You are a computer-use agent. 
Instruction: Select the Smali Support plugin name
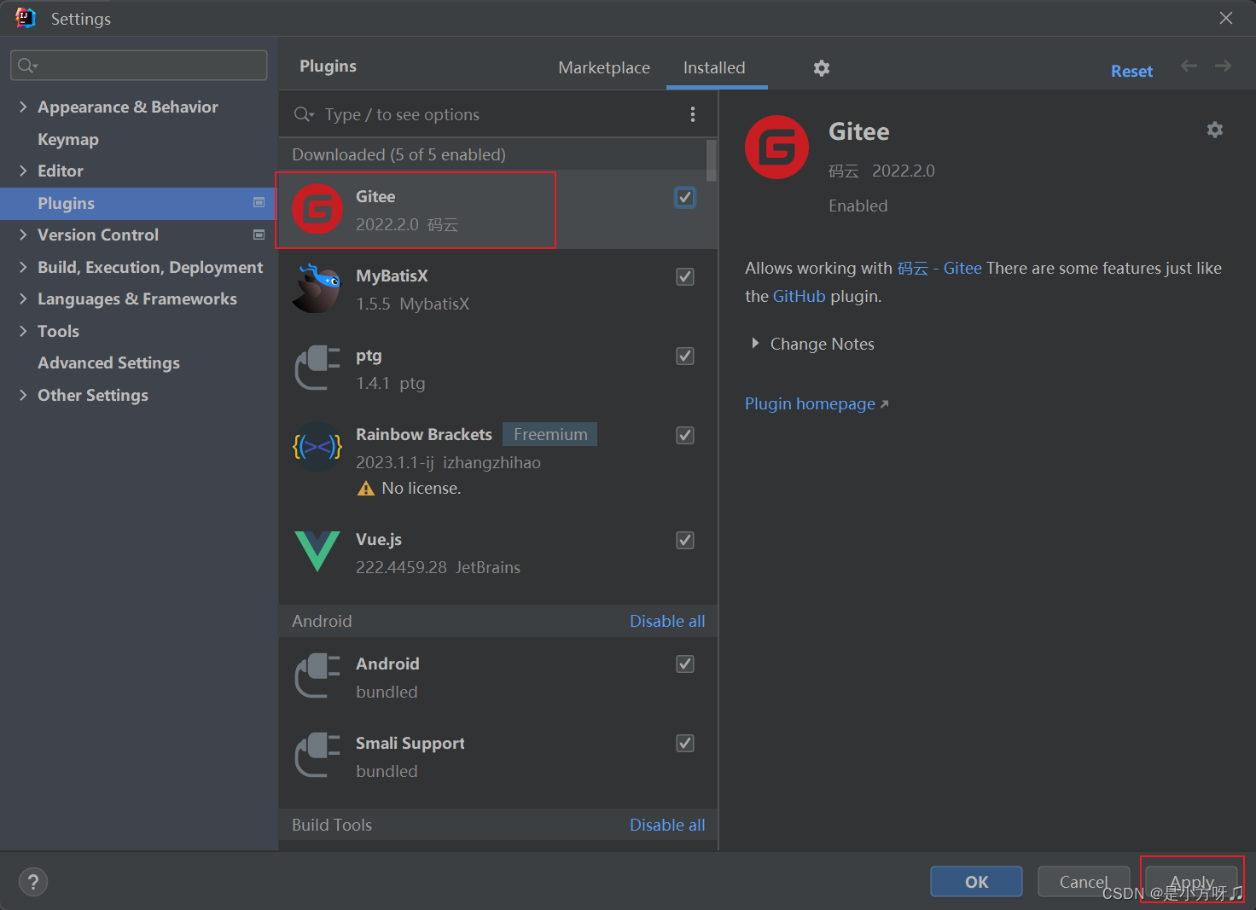pos(410,743)
